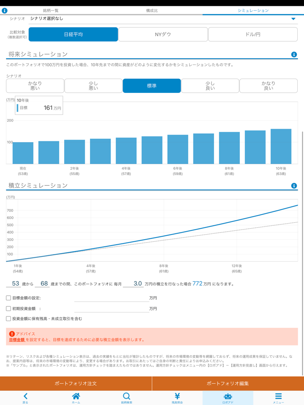
Task: Expand the シナリオ選択なし dropdown arrow
Action: pyautogui.click(x=293, y=19)
